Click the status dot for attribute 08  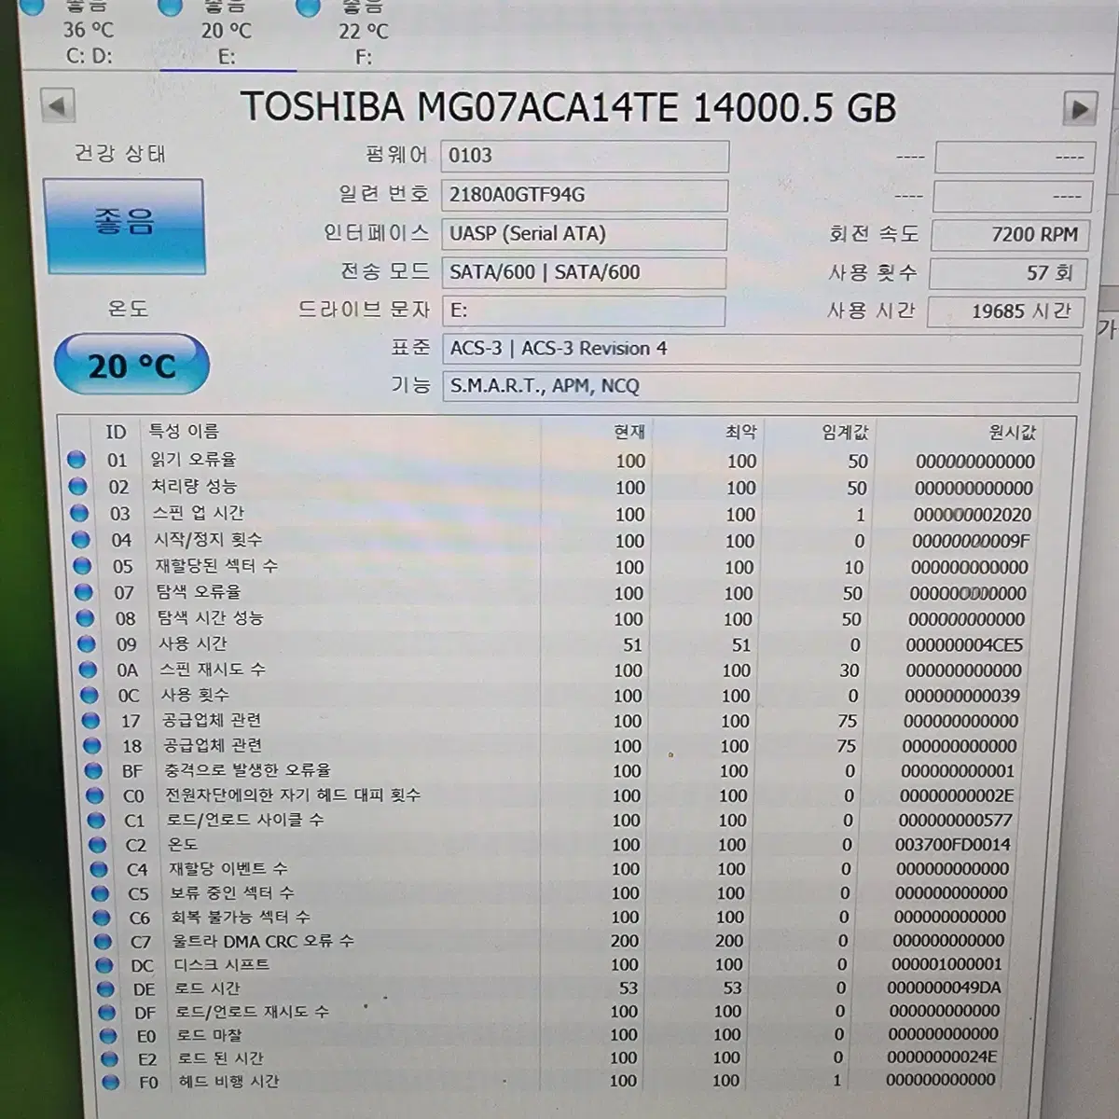pyautogui.click(x=85, y=617)
